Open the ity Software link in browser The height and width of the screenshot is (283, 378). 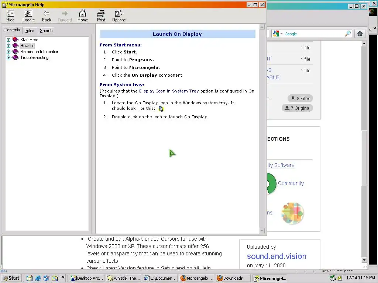point(281,165)
